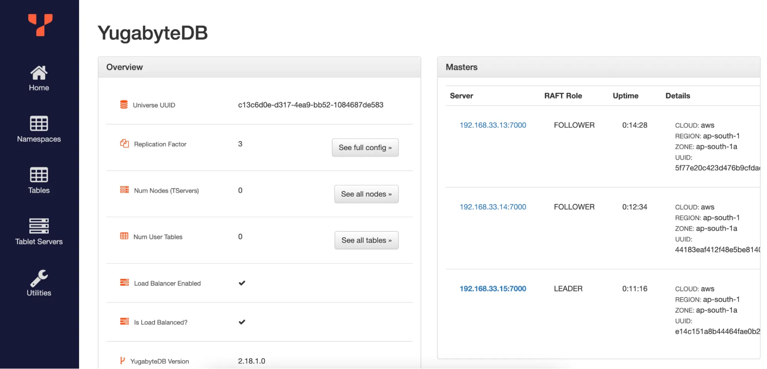The height and width of the screenshot is (369, 767).
Task: Click the See all nodes button
Action: [x=366, y=194]
